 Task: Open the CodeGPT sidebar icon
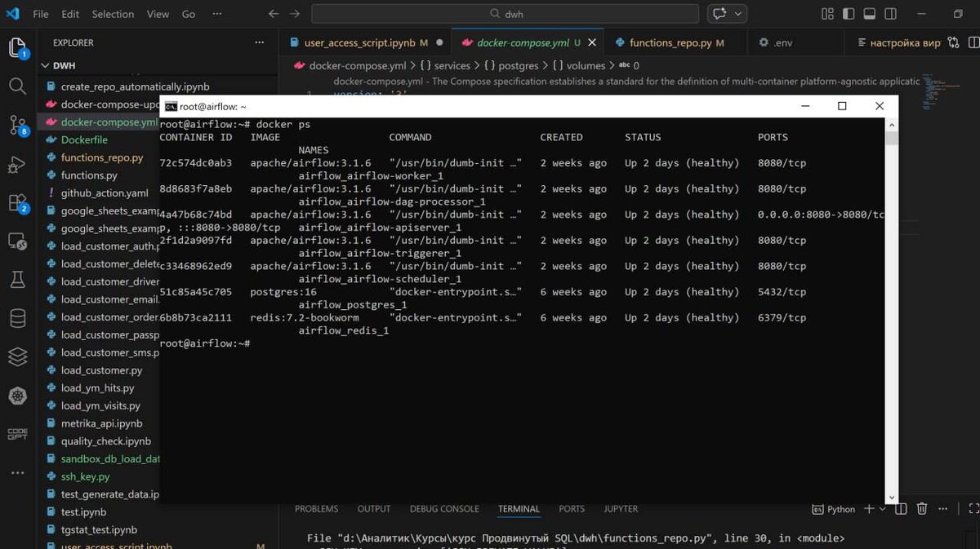[x=17, y=434]
